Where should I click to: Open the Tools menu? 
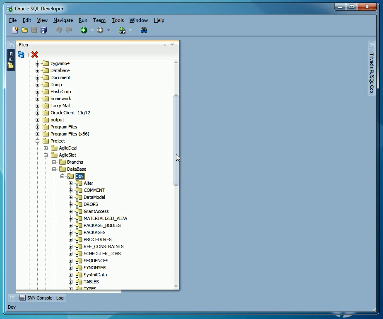[x=118, y=20]
